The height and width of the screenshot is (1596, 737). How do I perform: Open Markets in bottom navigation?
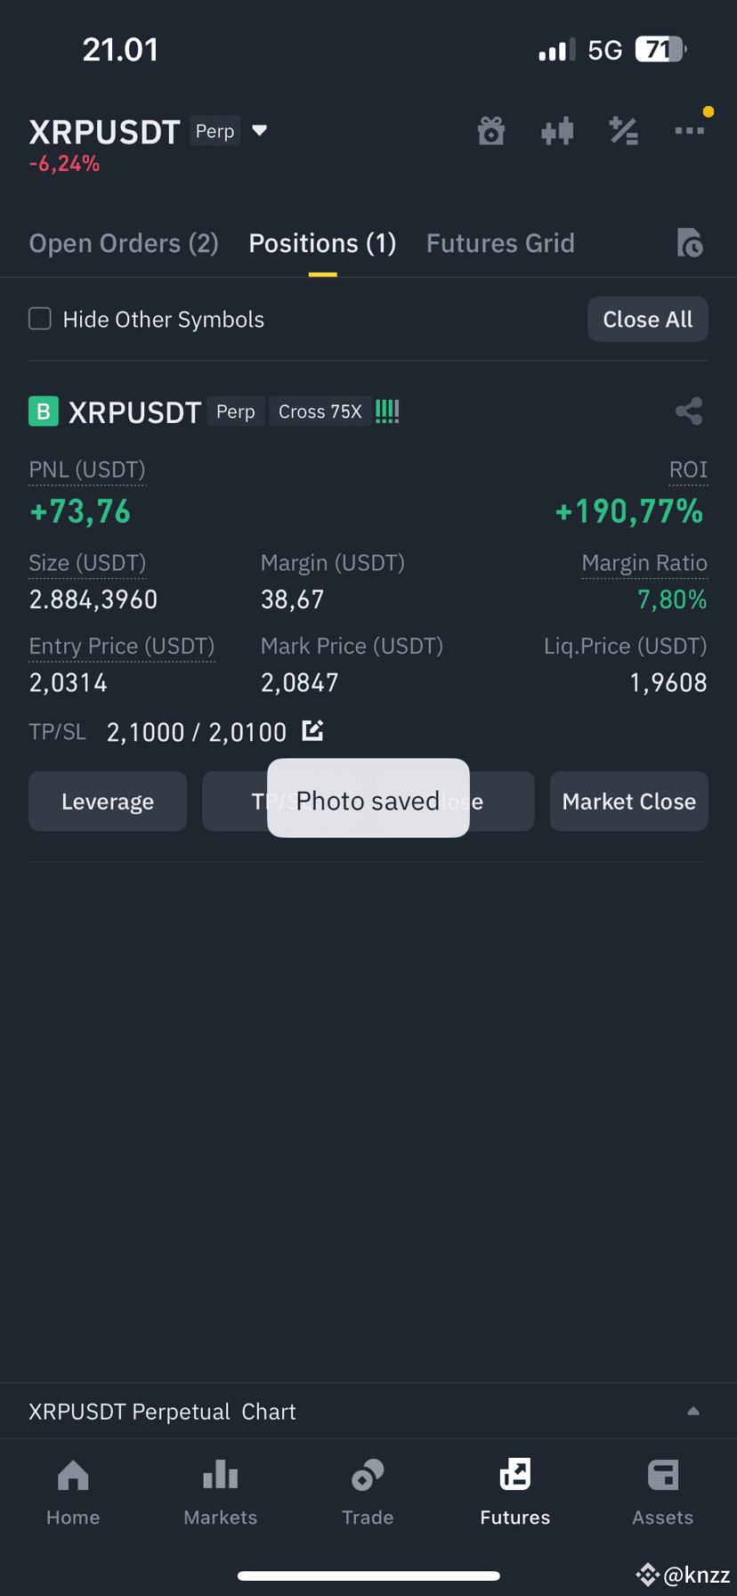[220, 1493]
